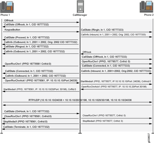Click the Phone 2 telephone icon
The image size is (154, 143).
coord(146,7)
